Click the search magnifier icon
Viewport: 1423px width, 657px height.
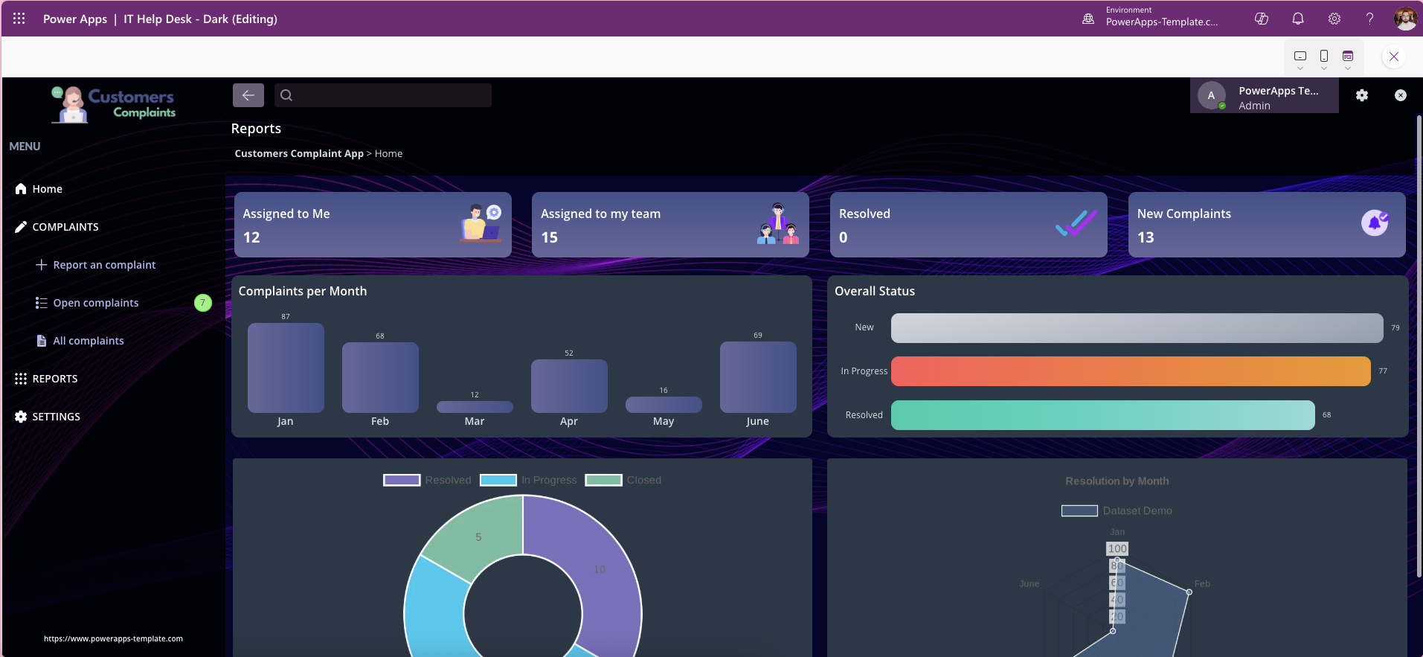pos(286,95)
